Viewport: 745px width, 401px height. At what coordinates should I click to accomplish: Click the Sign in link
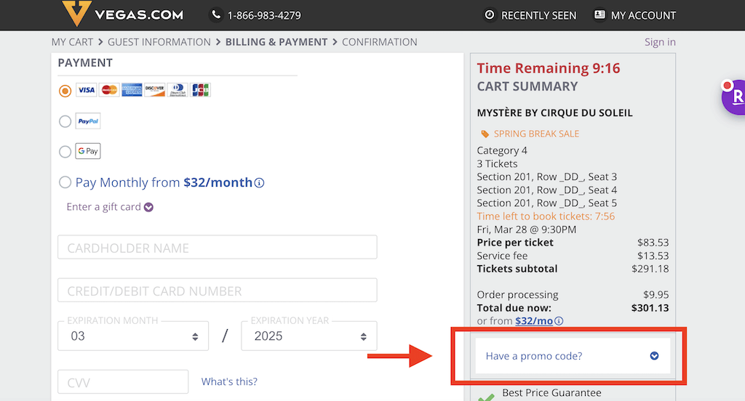tap(660, 42)
